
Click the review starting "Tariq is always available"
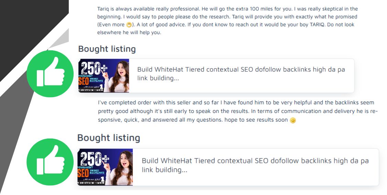click(227, 21)
